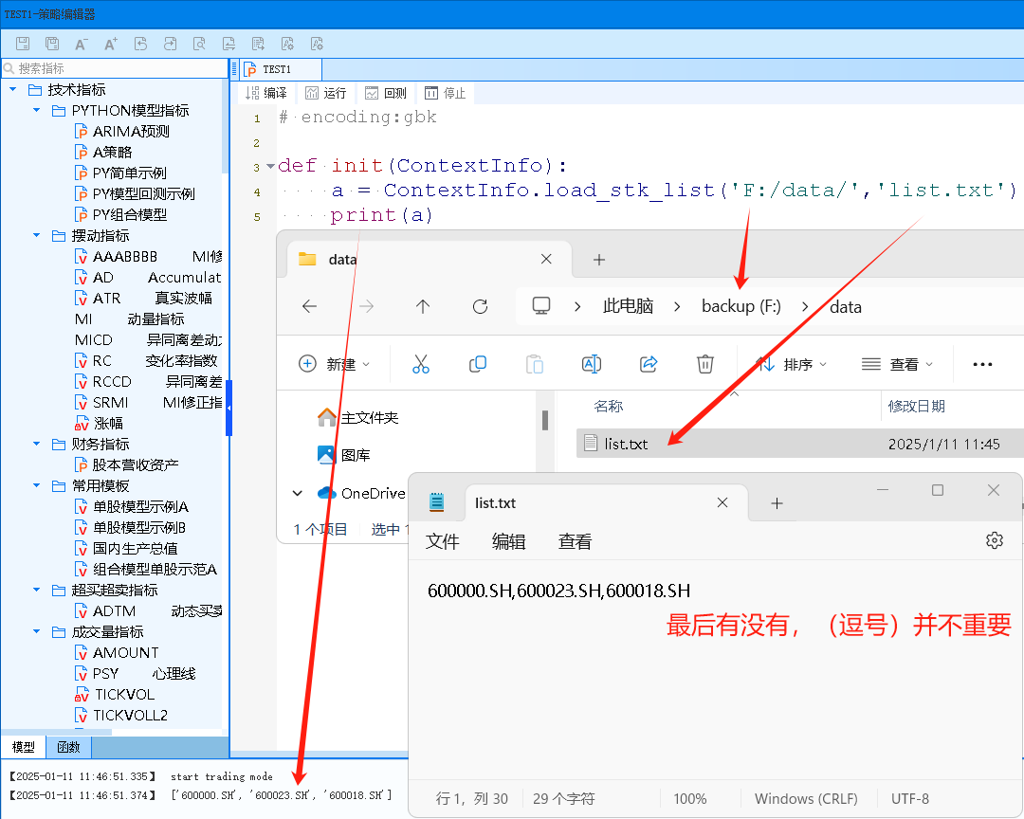Collapse the 摆动指标 folder

pos(37,236)
